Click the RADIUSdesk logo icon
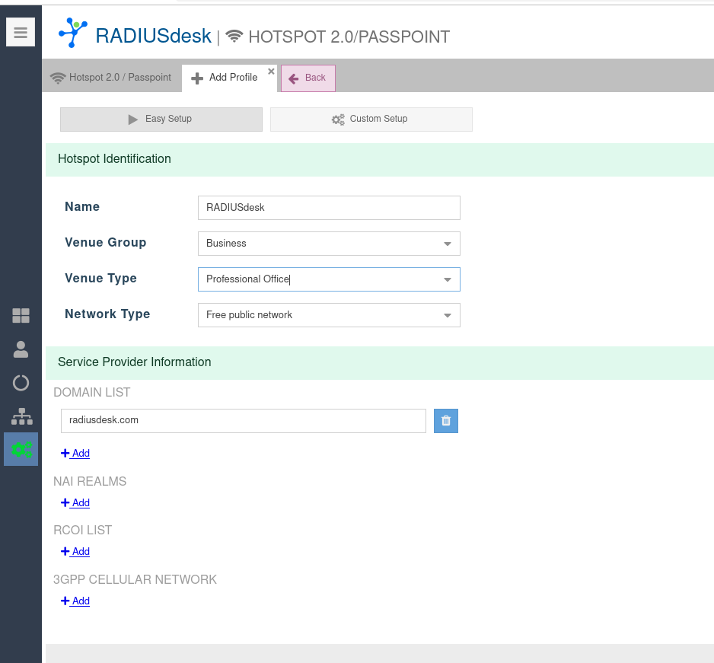The width and height of the screenshot is (714, 663). pos(74,33)
